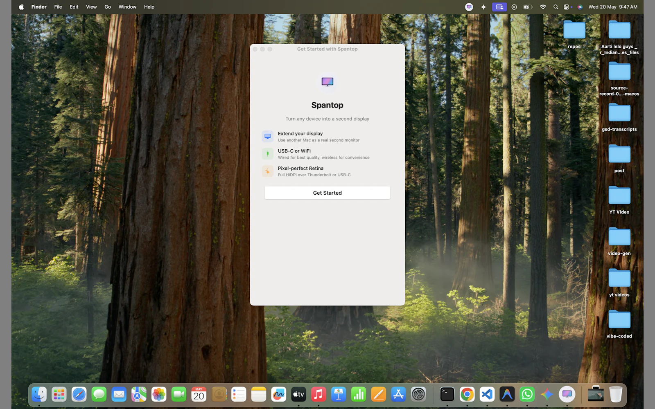The height and width of the screenshot is (409, 655).
Task: Click the 'Use another Mac as a real second monitor' text
Action: coord(318,140)
